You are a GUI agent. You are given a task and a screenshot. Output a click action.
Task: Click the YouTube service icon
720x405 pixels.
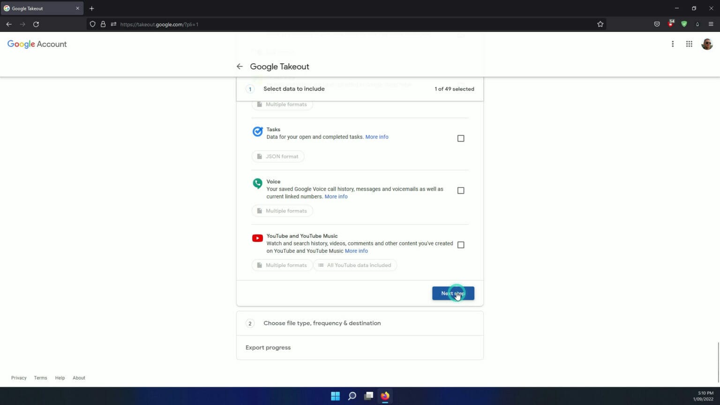tap(257, 238)
